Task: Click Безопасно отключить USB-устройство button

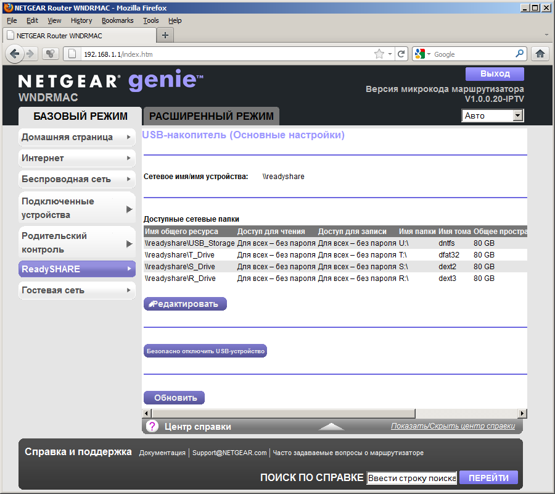Action: pos(205,351)
